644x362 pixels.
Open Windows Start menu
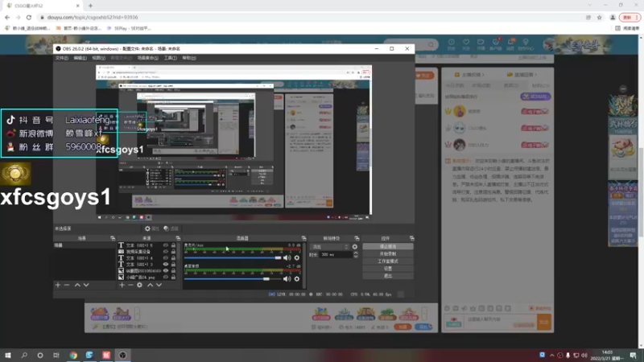8,355
